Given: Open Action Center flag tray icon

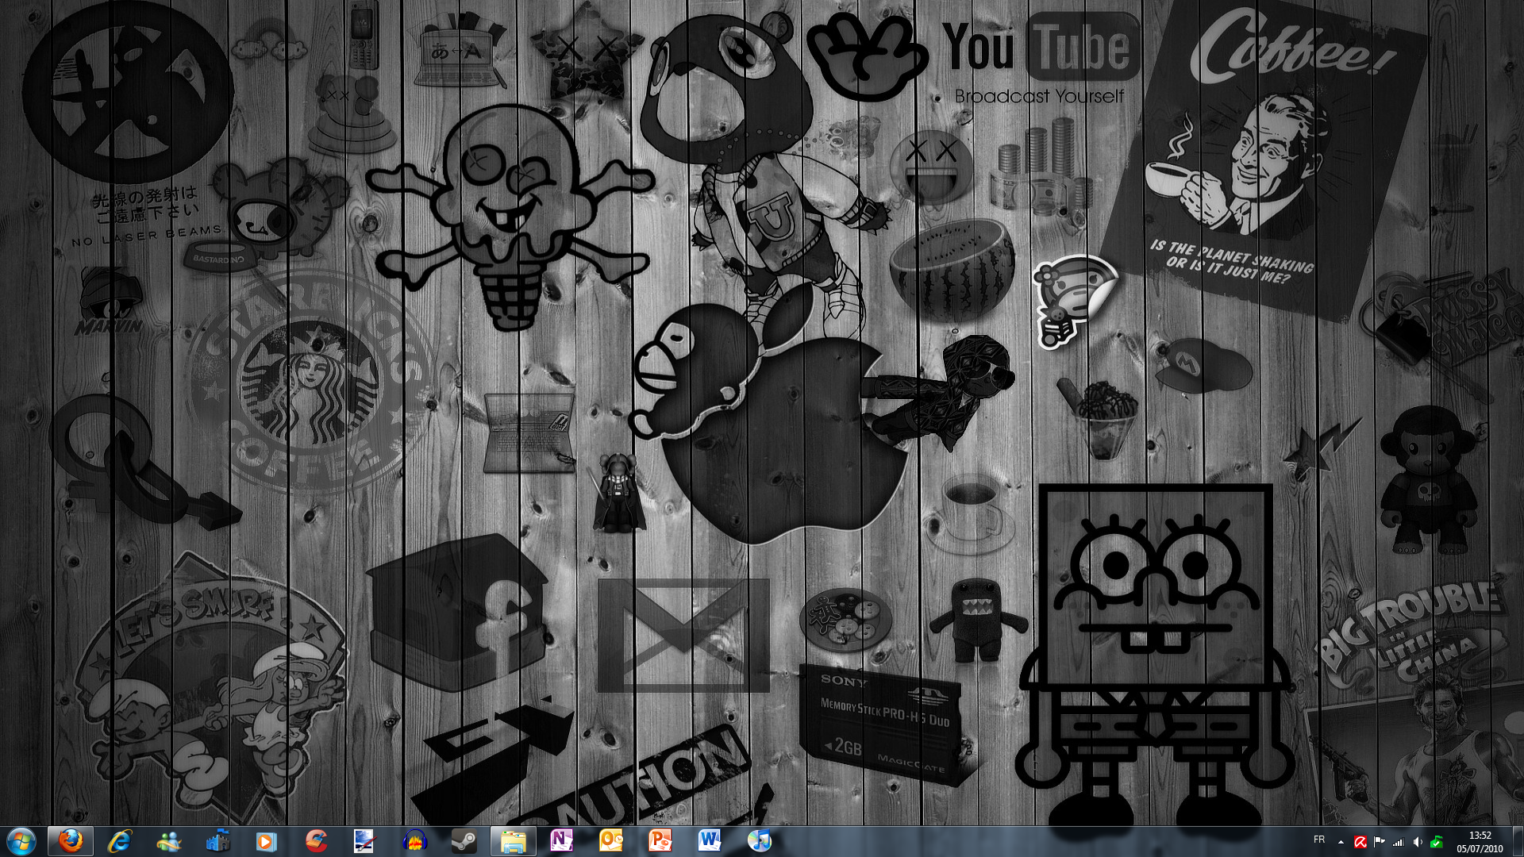Looking at the screenshot, I should click(1380, 843).
